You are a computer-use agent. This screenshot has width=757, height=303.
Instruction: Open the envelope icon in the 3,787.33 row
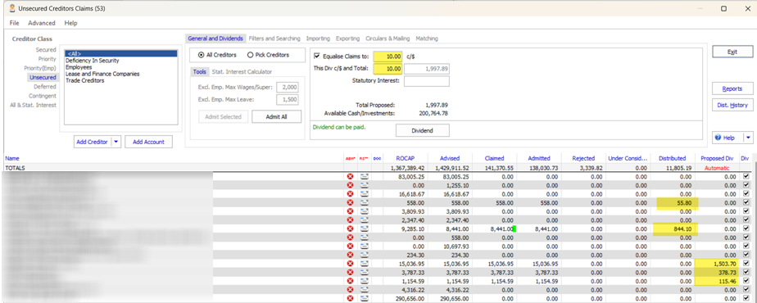[x=365, y=272]
